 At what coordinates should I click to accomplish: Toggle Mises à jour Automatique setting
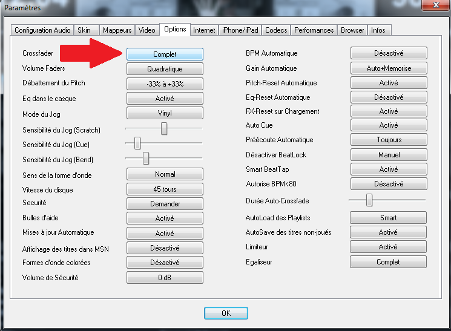pos(165,233)
